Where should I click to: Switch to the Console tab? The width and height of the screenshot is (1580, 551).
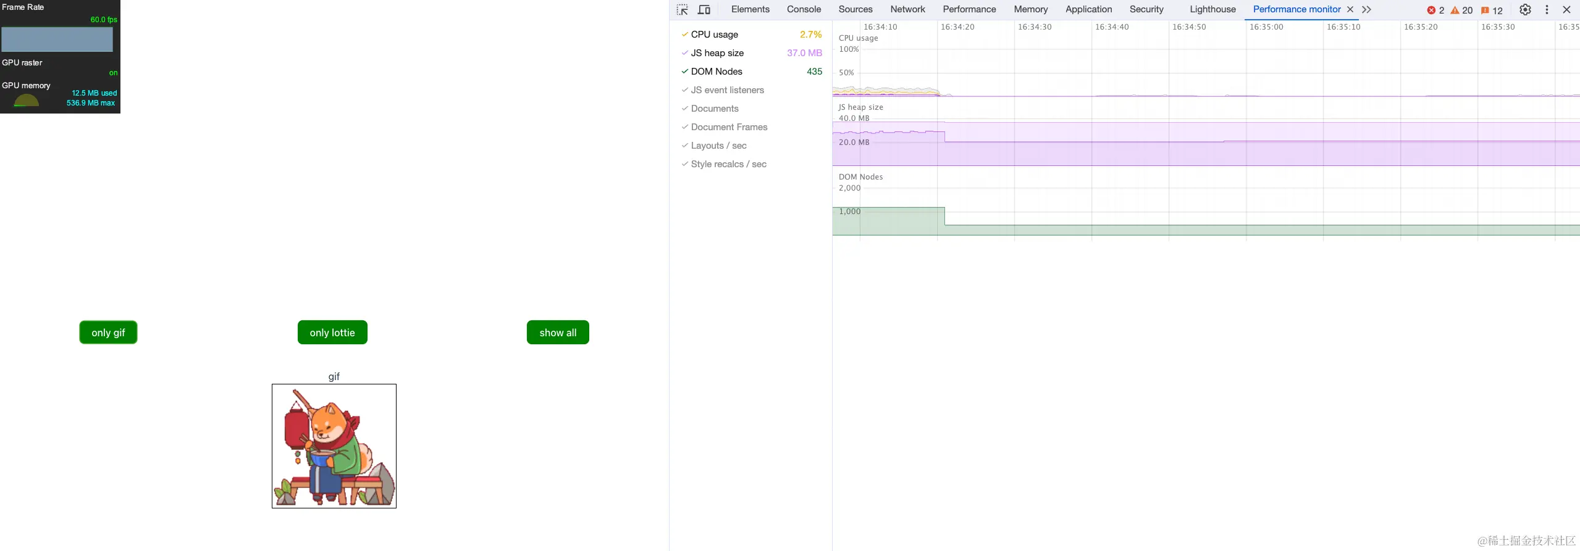pos(804,9)
